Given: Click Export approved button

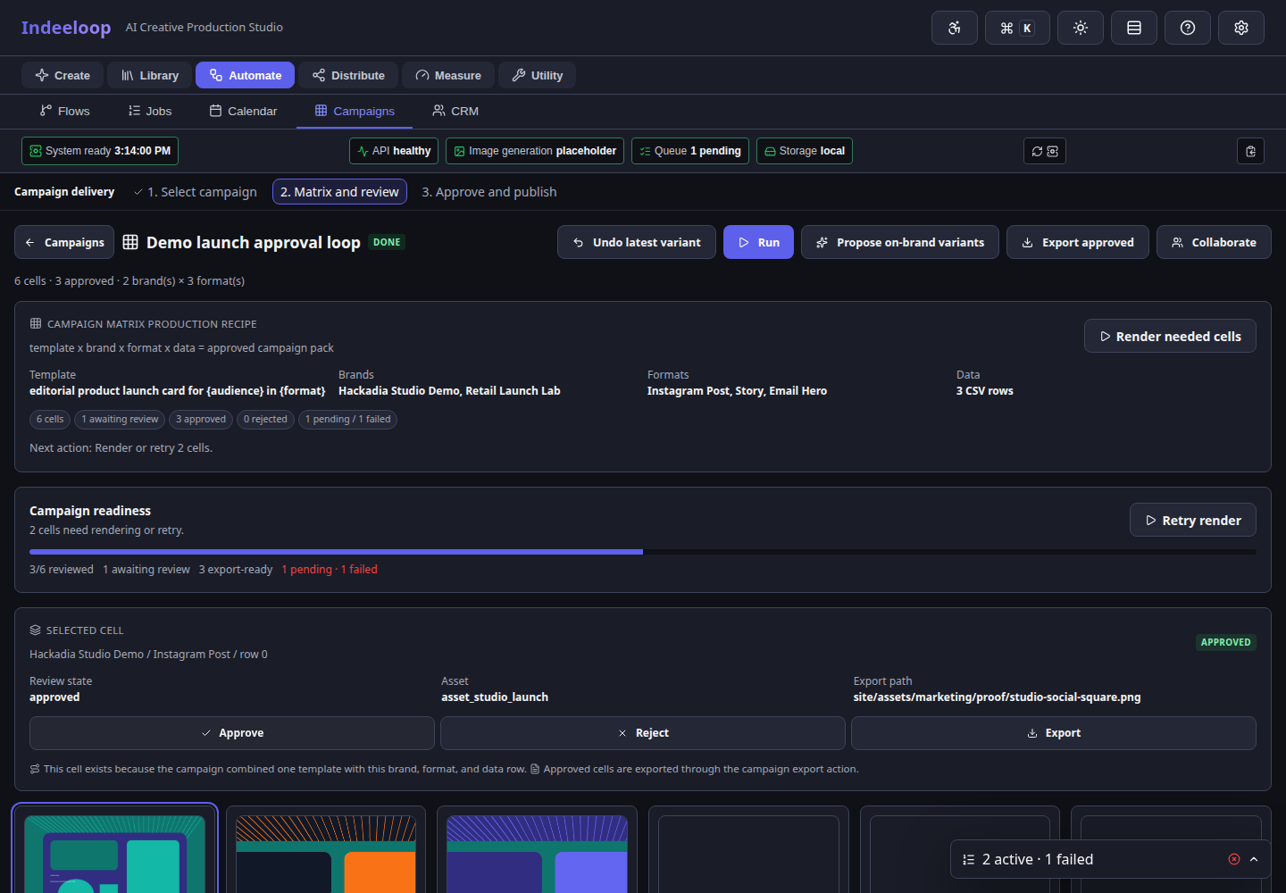Looking at the screenshot, I should pos(1078,242).
